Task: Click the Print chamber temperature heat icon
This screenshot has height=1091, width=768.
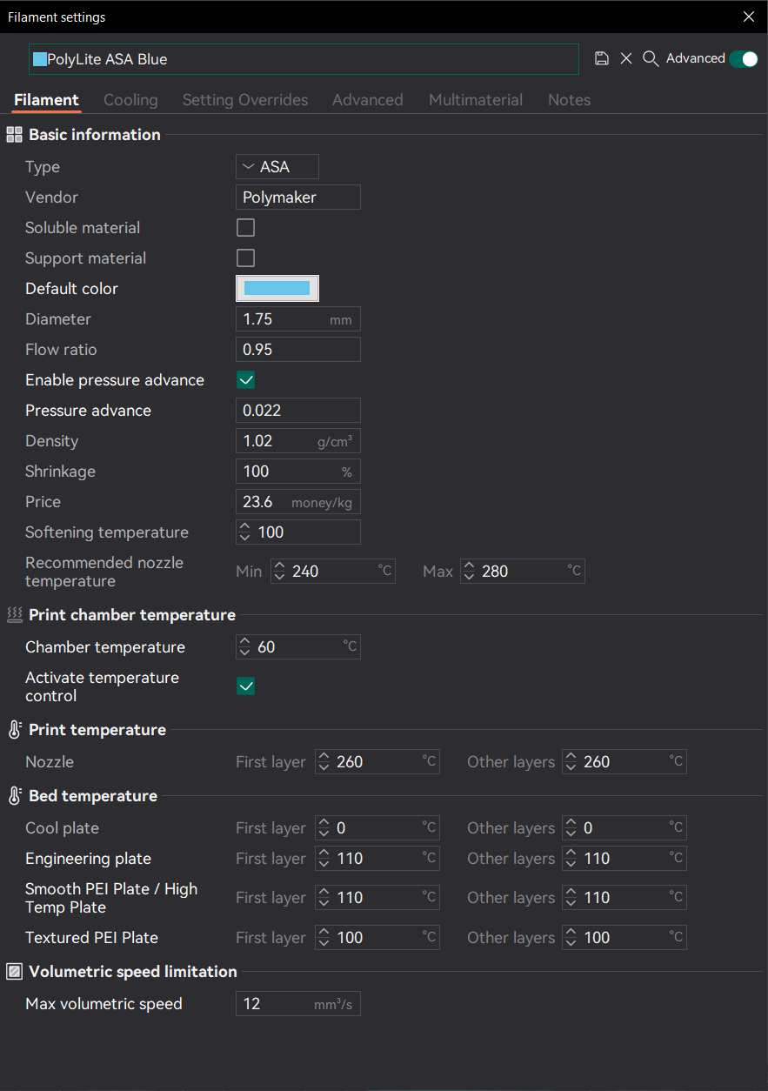Action: [x=15, y=615]
